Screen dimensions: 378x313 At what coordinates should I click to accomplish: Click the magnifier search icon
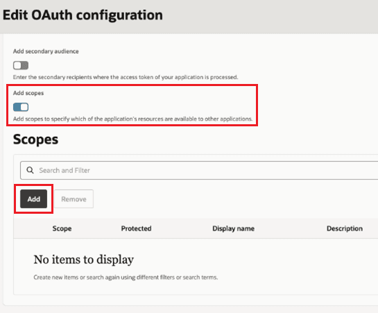pyautogui.click(x=30, y=170)
